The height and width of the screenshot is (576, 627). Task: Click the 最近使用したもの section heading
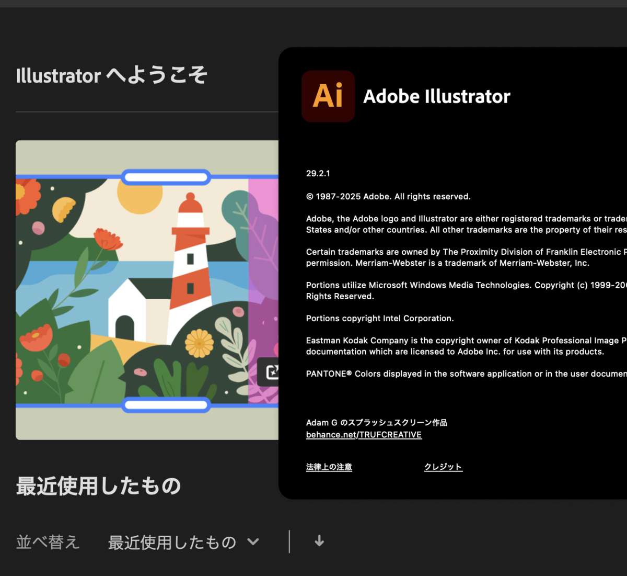tap(98, 486)
